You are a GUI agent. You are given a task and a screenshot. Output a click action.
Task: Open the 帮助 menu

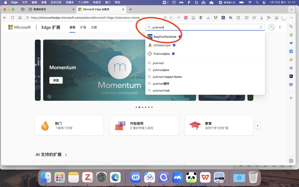click(117, 2)
